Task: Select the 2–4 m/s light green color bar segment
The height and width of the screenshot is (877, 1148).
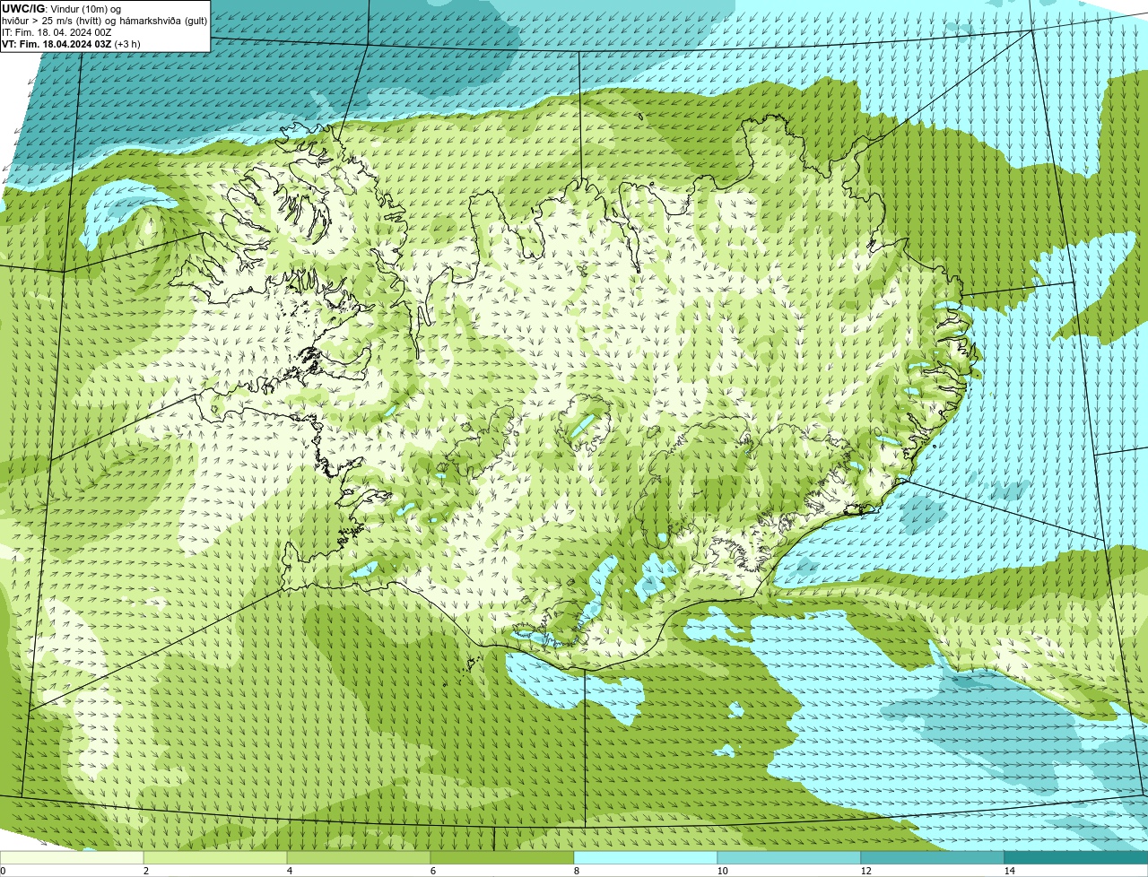Action: pos(215,857)
